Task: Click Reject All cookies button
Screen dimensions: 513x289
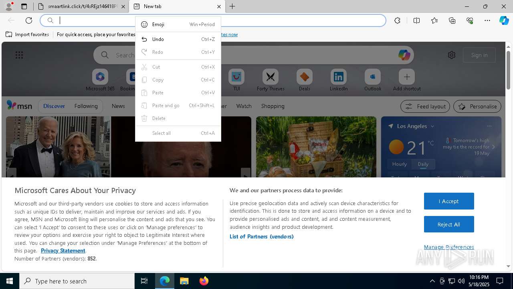Action: point(449,224)
